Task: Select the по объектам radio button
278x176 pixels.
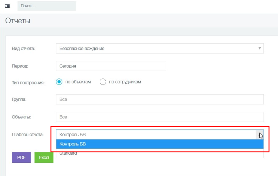Action: [x=59, y=82]
